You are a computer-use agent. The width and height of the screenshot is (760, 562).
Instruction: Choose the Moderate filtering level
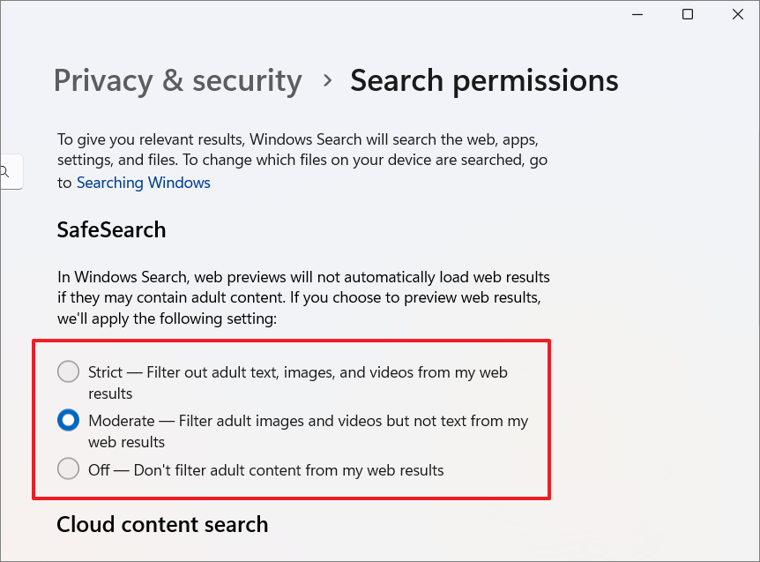[x=68, y=420]
